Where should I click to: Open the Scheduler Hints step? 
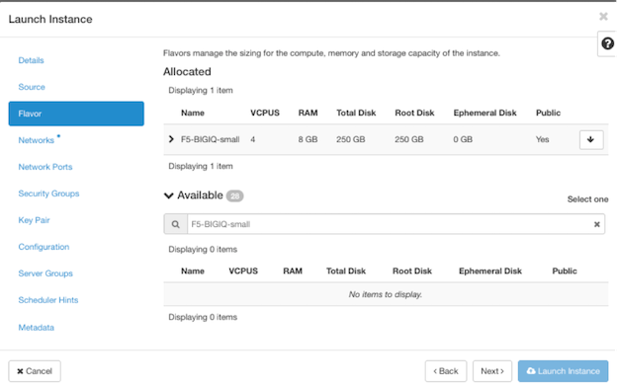tap(48, 300)
